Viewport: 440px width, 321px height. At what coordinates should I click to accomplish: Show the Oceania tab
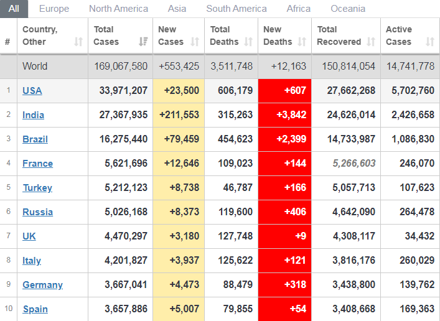(348, 9)
